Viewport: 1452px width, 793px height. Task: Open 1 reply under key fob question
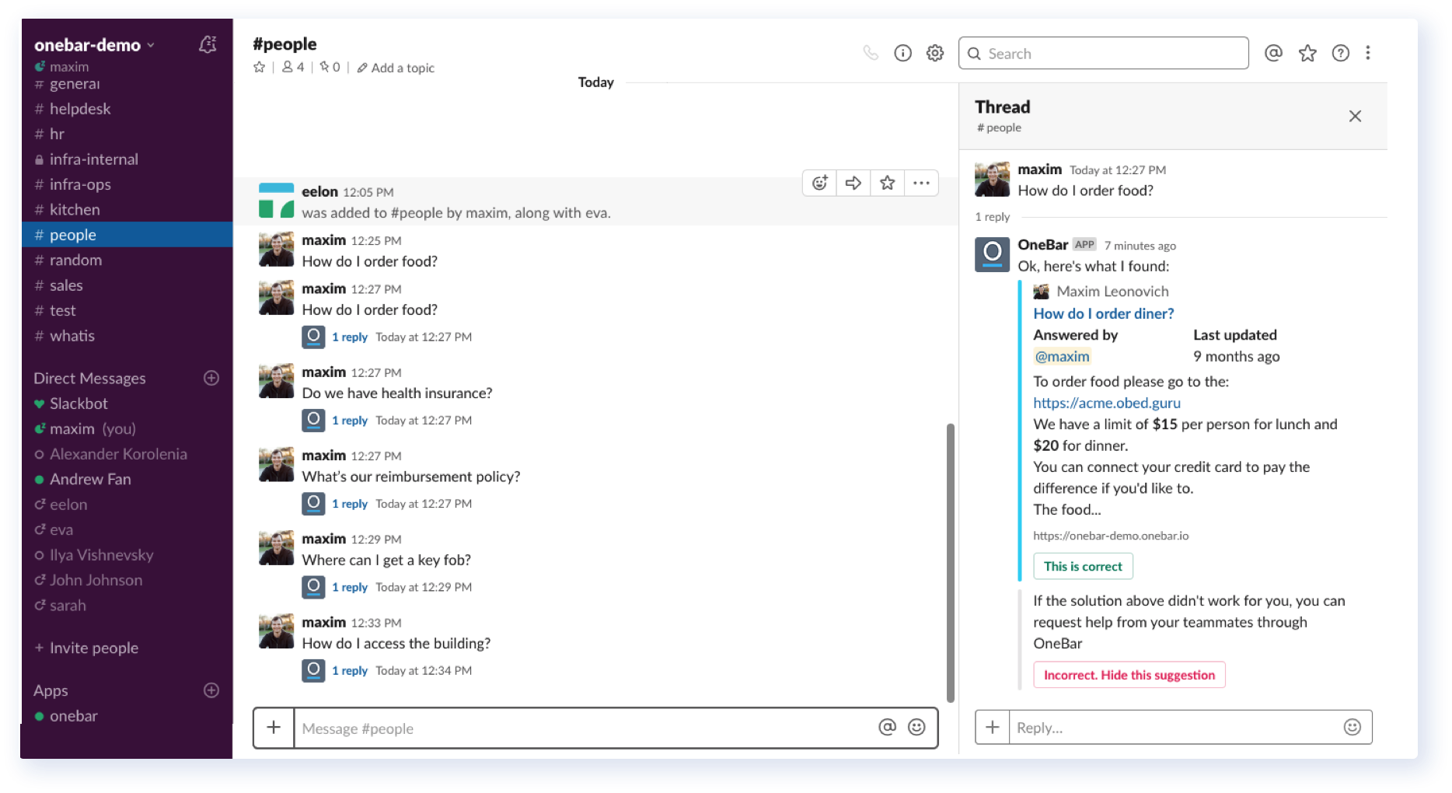click(349, 587)
